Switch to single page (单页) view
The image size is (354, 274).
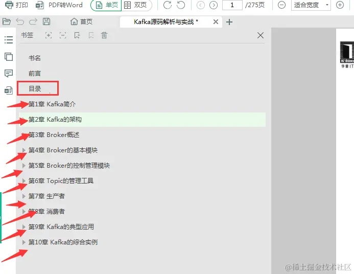pos(106,5)
